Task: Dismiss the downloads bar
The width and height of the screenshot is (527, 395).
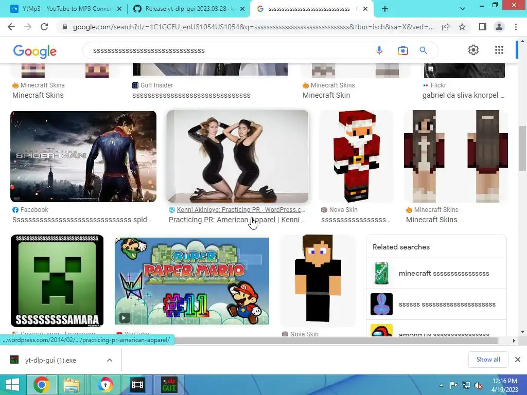Action: (x=518, y=360)
